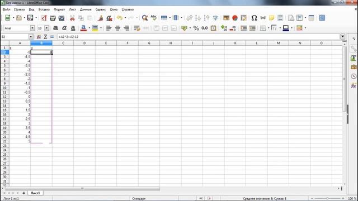
Task: Center cell text horizontally
Action: click(x=117, y=28)
